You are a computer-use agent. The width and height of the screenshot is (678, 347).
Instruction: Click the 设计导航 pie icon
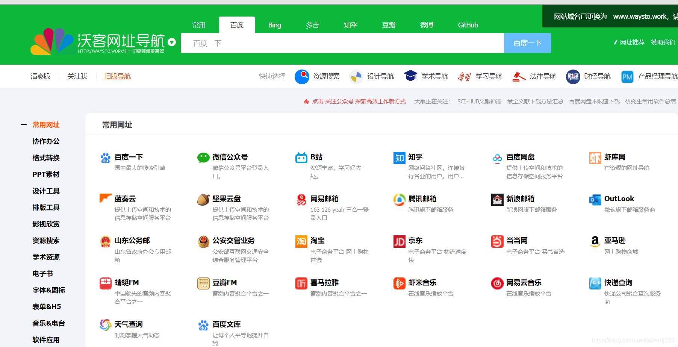356,77
